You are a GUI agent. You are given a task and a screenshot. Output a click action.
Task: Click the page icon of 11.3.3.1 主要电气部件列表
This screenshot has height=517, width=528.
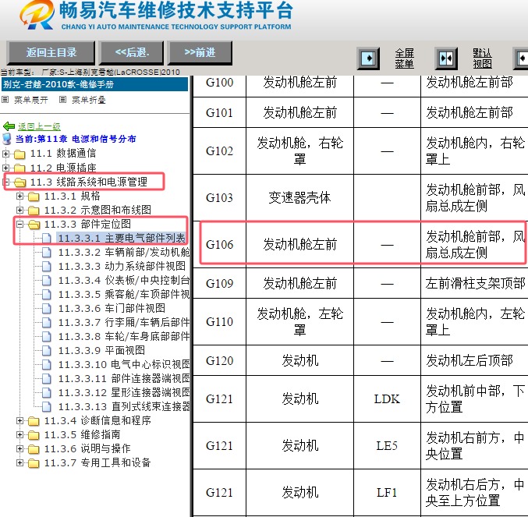[x=47, y=239]
